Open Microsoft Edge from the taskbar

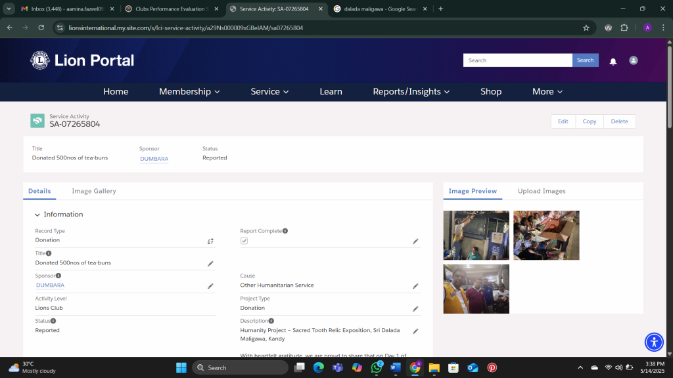tap(319, 367)
